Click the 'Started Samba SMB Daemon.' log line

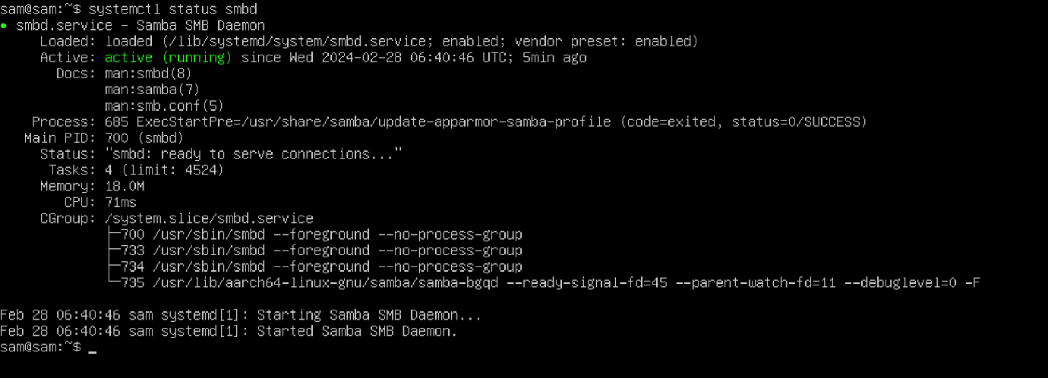229,331
